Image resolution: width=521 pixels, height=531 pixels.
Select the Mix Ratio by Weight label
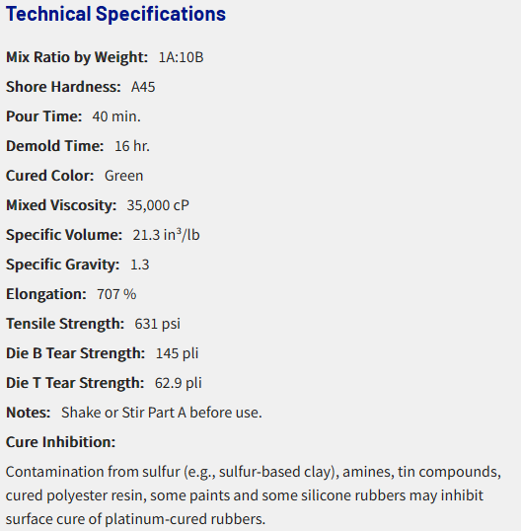tap(77, 57)
